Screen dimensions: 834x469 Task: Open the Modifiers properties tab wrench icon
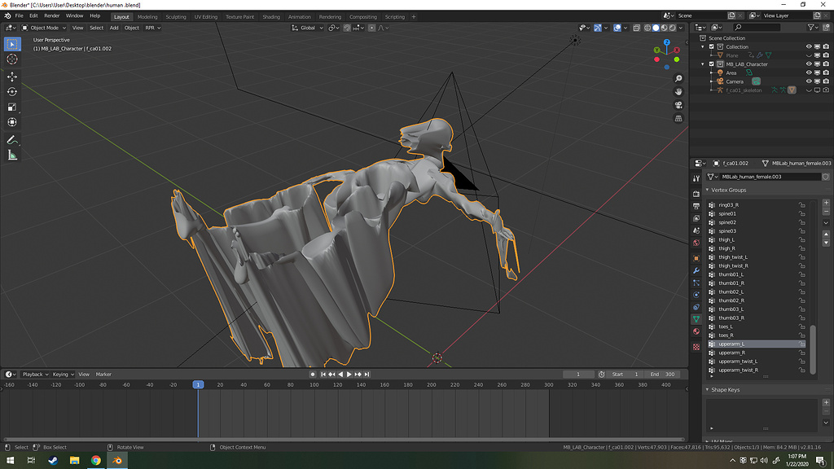696,270
